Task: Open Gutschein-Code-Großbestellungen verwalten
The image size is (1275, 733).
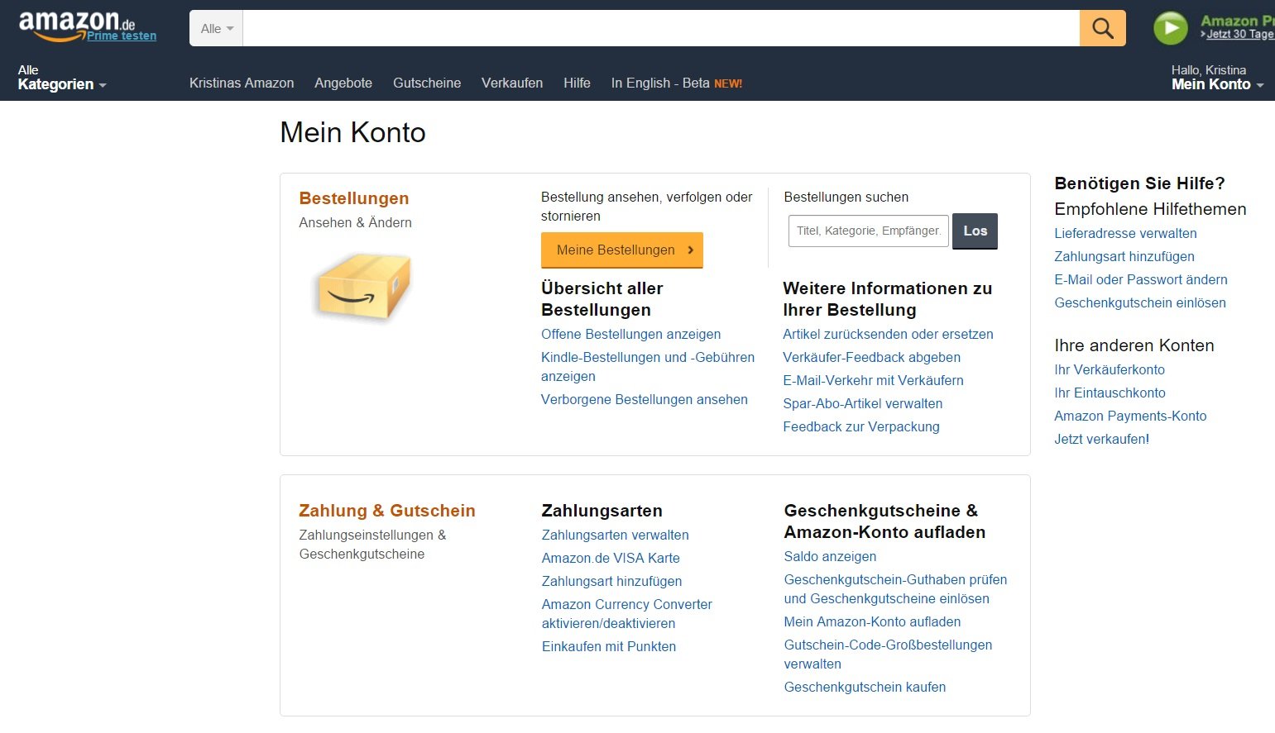Action: coord(888,654)
